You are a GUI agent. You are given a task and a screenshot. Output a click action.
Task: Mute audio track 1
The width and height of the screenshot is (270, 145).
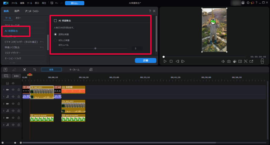tap(13, 97)
